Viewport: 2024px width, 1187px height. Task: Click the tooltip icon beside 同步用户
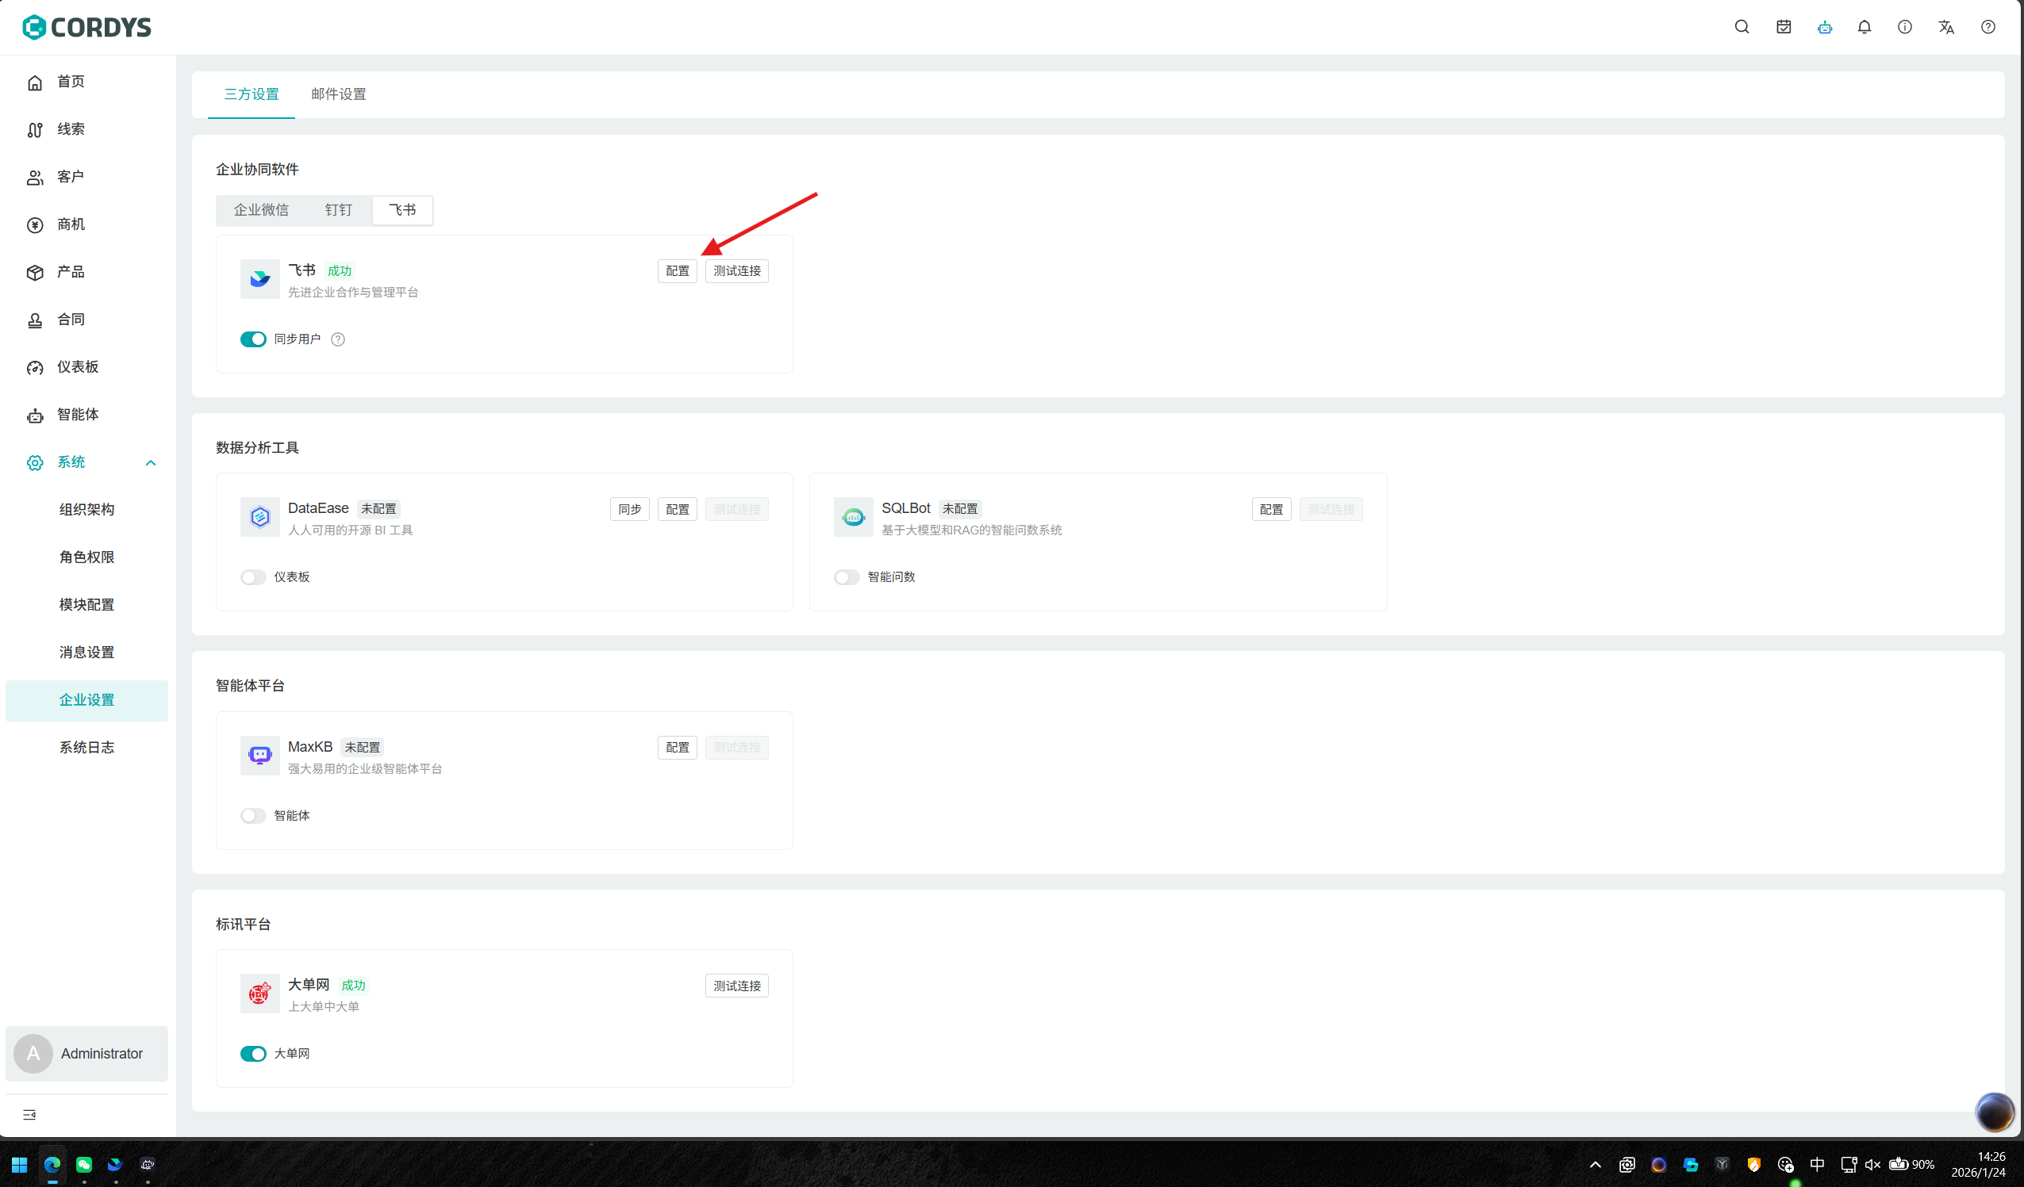(x=338, y=339)
